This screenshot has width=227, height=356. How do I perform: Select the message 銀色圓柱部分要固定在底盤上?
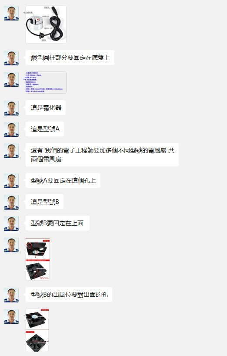(x=70, y=58)
